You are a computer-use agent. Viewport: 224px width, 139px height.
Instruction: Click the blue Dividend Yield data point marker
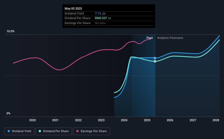155,58
